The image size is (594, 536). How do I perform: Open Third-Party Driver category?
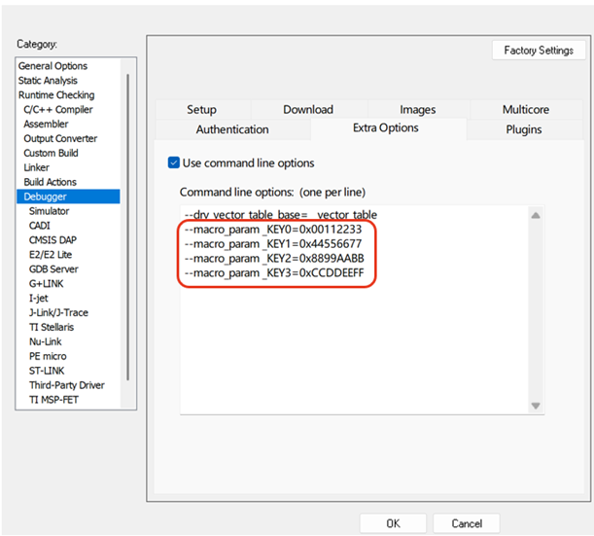(x=67, y=385)
